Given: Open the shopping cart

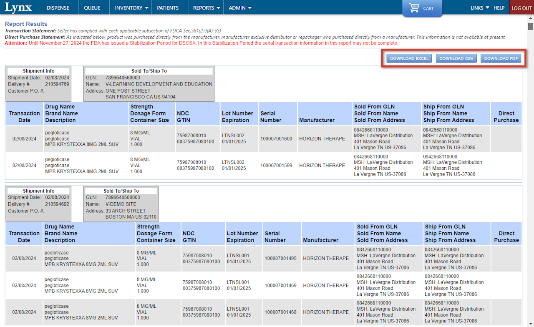Looking at the screenshot, I should pyautogui.click(x=422, y=8).
